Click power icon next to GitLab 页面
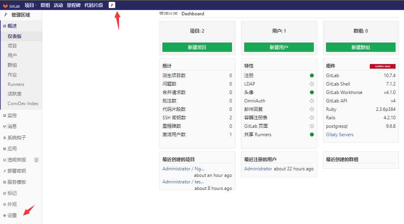404x224 pixels. (312, 126)
